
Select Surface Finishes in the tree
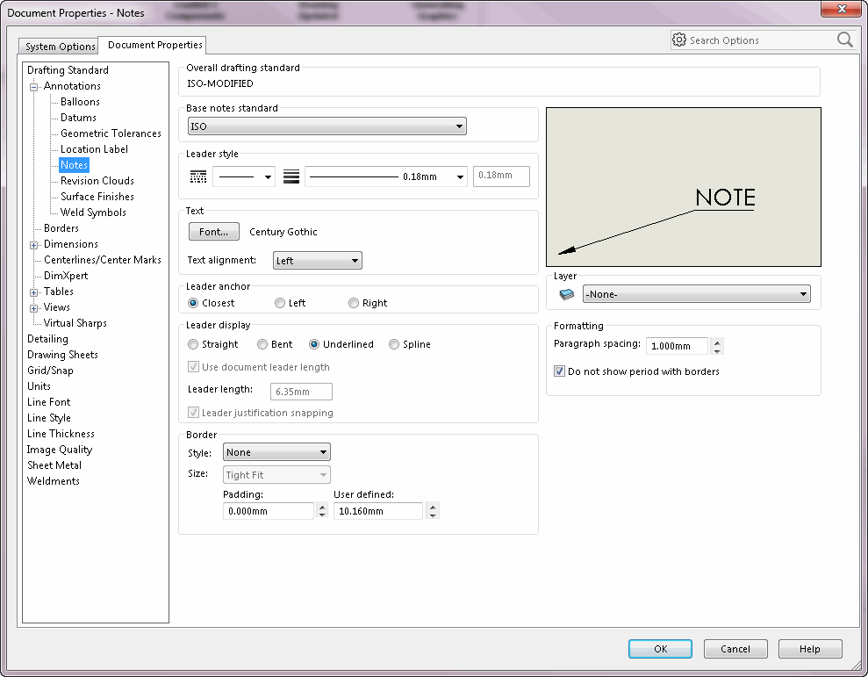[97, 197]
